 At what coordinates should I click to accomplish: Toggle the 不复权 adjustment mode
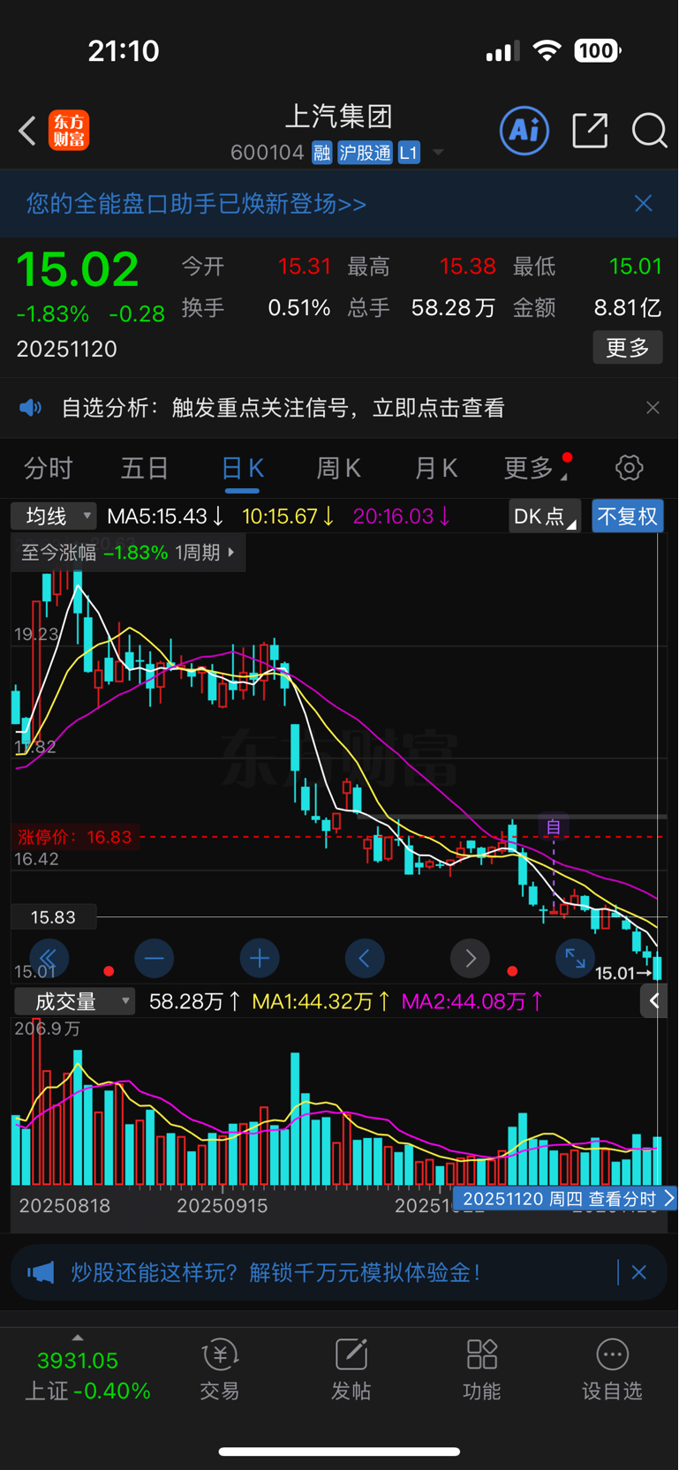(x=628, y=516)
